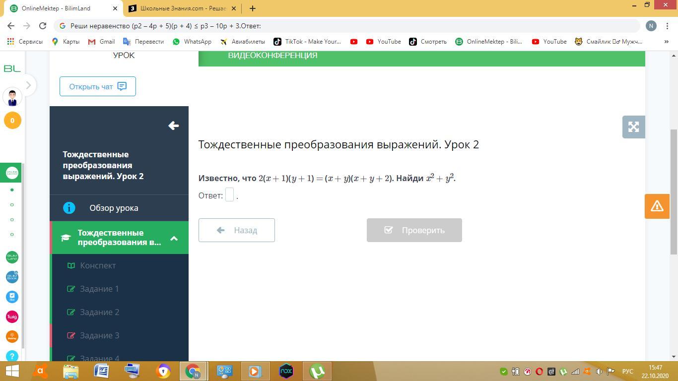
Task: Open Windows Start menu
Action: (12, 371)
